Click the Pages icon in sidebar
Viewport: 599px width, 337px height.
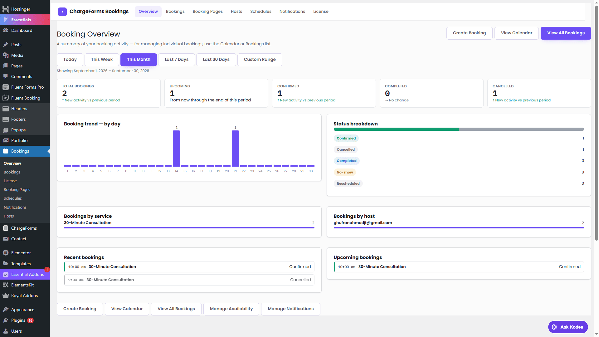[6, 66]
